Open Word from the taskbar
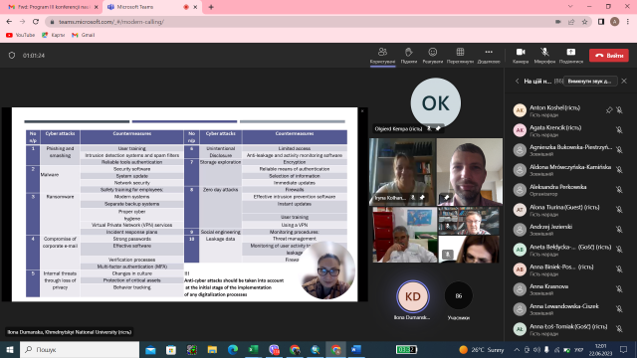 [x=356, y=349]
